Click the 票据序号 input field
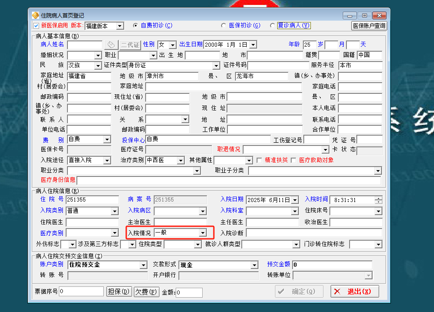 coord(81,291)
